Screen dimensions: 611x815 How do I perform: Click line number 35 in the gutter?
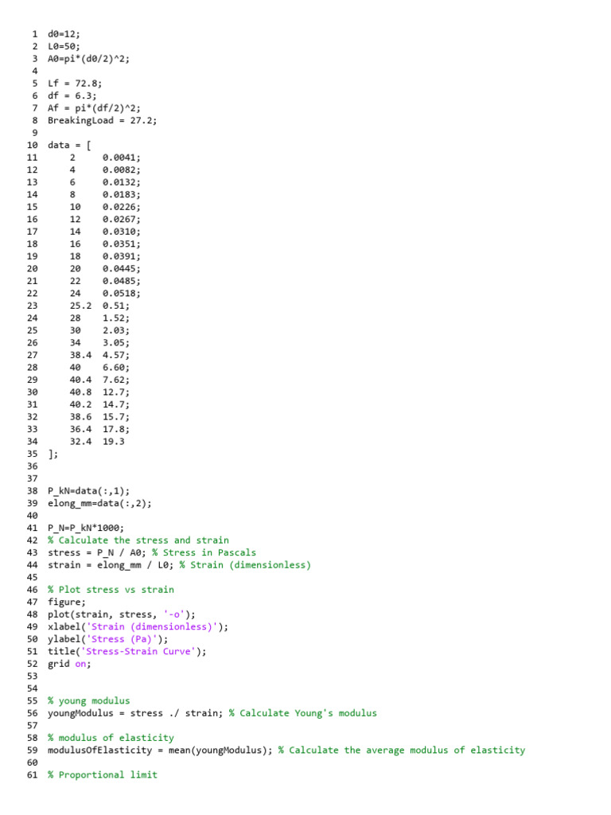[x=33, y=454]
